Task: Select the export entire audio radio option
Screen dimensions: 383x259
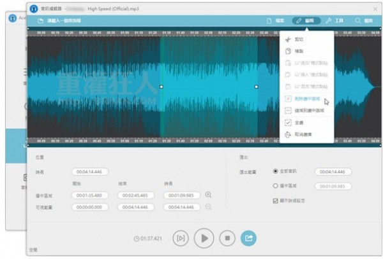Action: 275,171
